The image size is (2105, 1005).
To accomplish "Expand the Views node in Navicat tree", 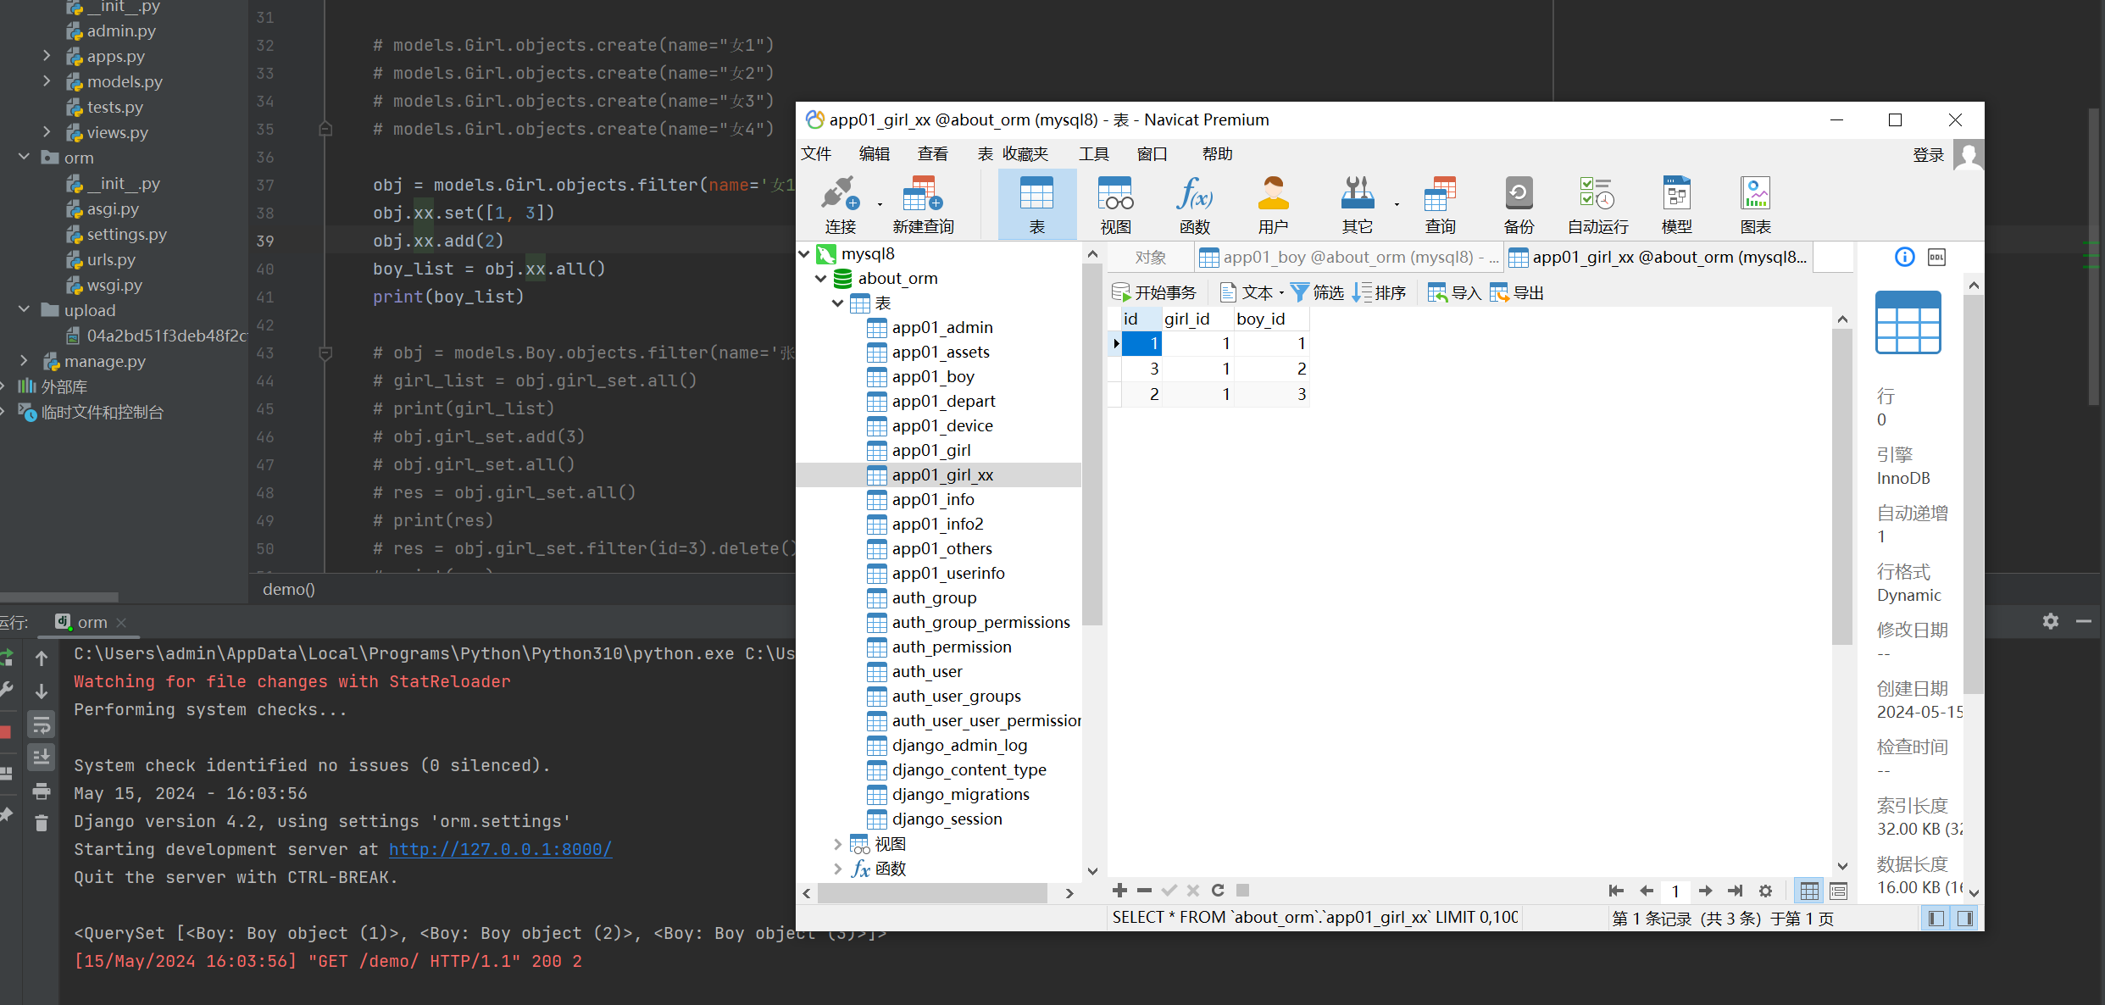I will click(x=837, y=844).
